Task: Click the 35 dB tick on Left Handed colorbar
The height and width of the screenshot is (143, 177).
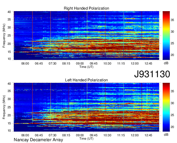Action: tap(172, 91)
